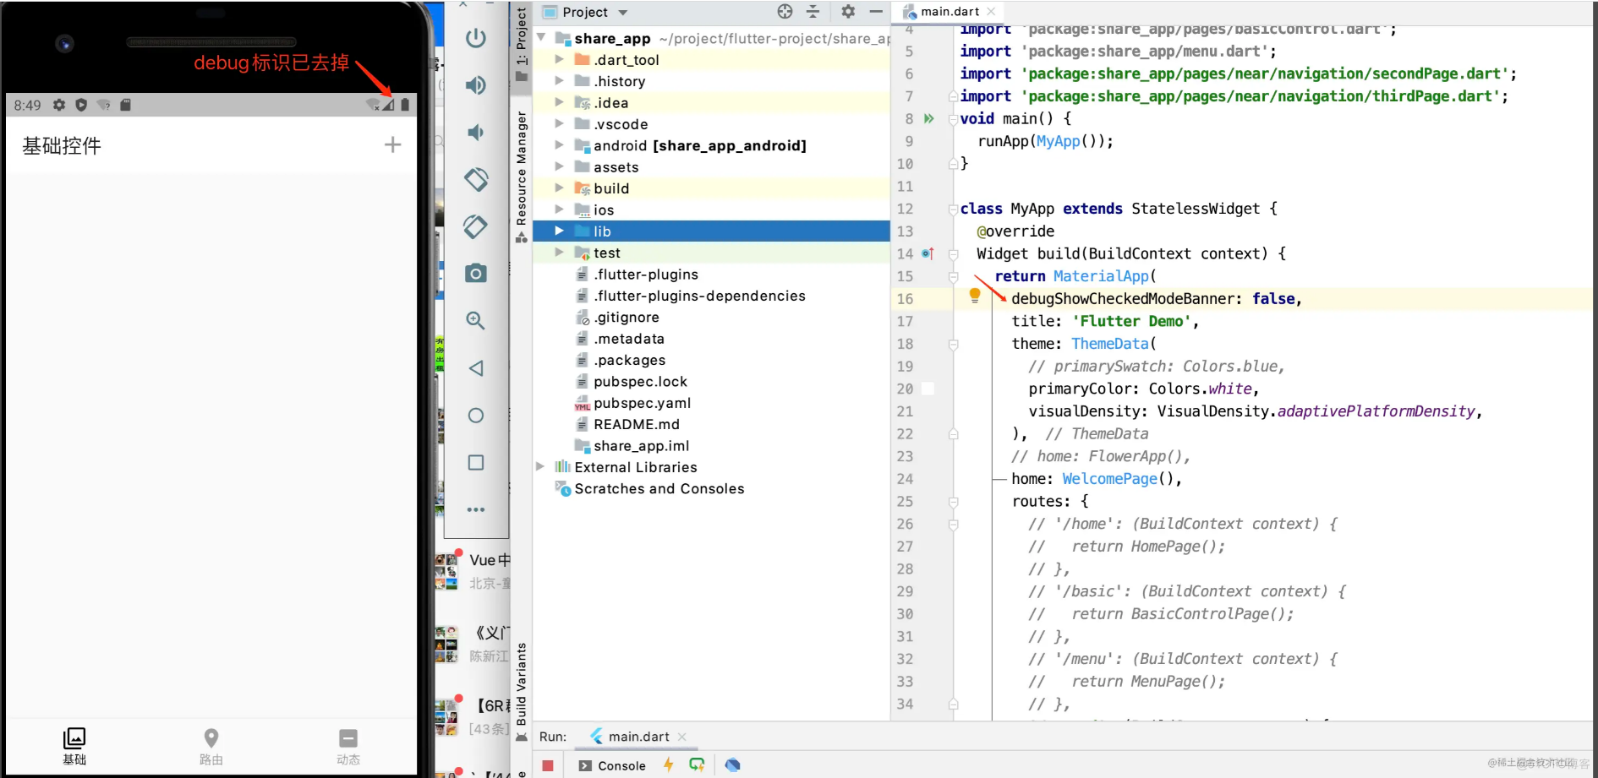Open the Project view dropdown
Image resolution: width=1598 pixels, height=778 pixels.
pos(623,13)
